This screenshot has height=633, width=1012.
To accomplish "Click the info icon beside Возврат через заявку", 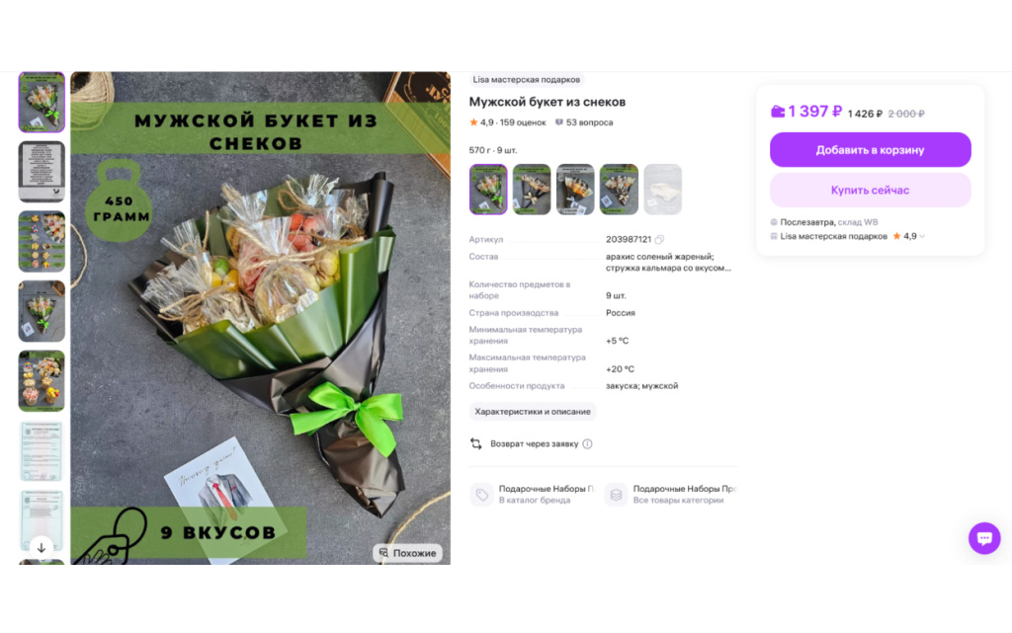I will click(x=587, y=444).
